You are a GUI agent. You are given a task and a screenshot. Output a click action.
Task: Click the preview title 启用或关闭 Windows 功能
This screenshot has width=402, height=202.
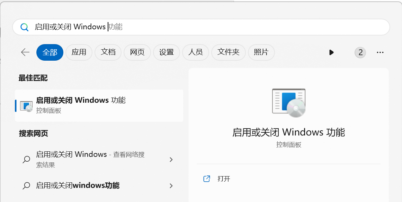(289, 132)
